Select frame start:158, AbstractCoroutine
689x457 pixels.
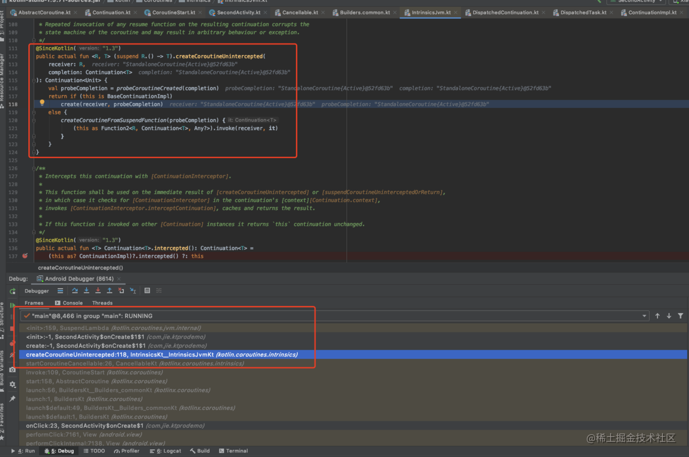click(353, 381)
